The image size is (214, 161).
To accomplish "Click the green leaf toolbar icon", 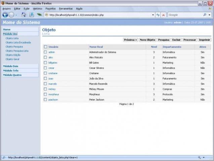I will pos(39,14).
